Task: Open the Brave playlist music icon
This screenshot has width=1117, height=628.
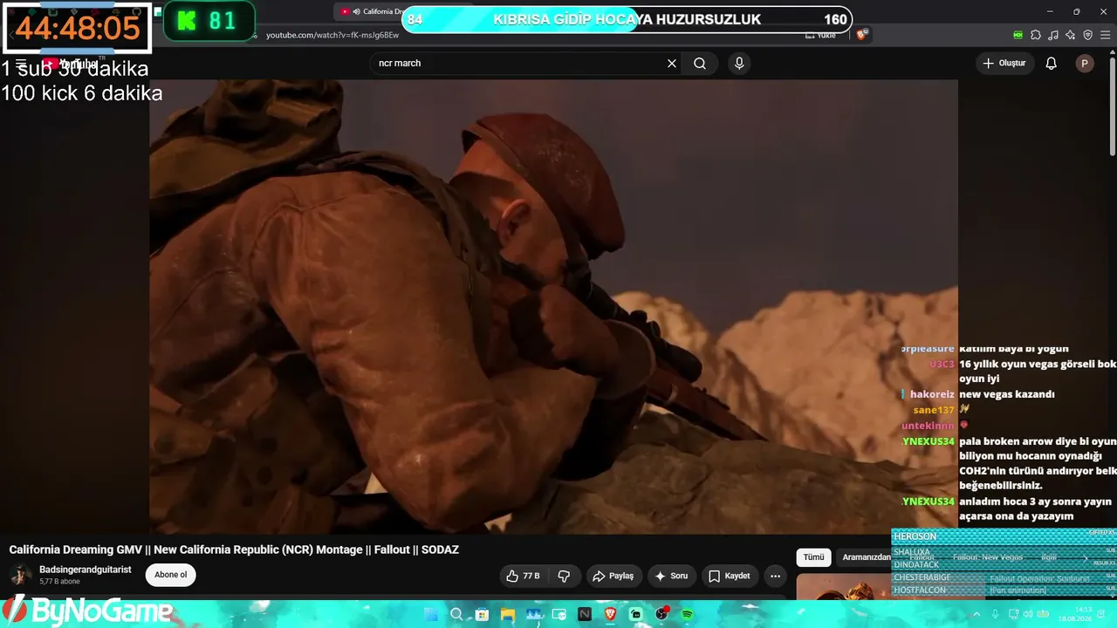Action: [1053, 35]
